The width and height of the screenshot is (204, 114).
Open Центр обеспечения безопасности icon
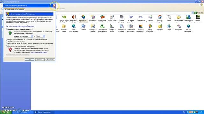[x=150, y=28]
